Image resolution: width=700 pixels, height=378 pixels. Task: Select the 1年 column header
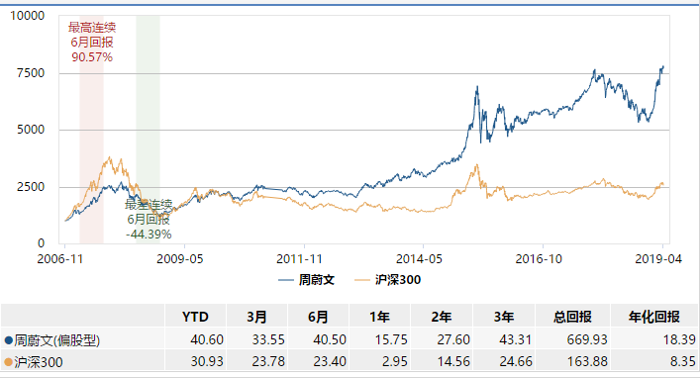click(x=379, y=317)
